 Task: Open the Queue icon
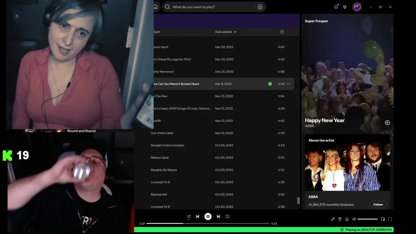click(x=340, y=219)
